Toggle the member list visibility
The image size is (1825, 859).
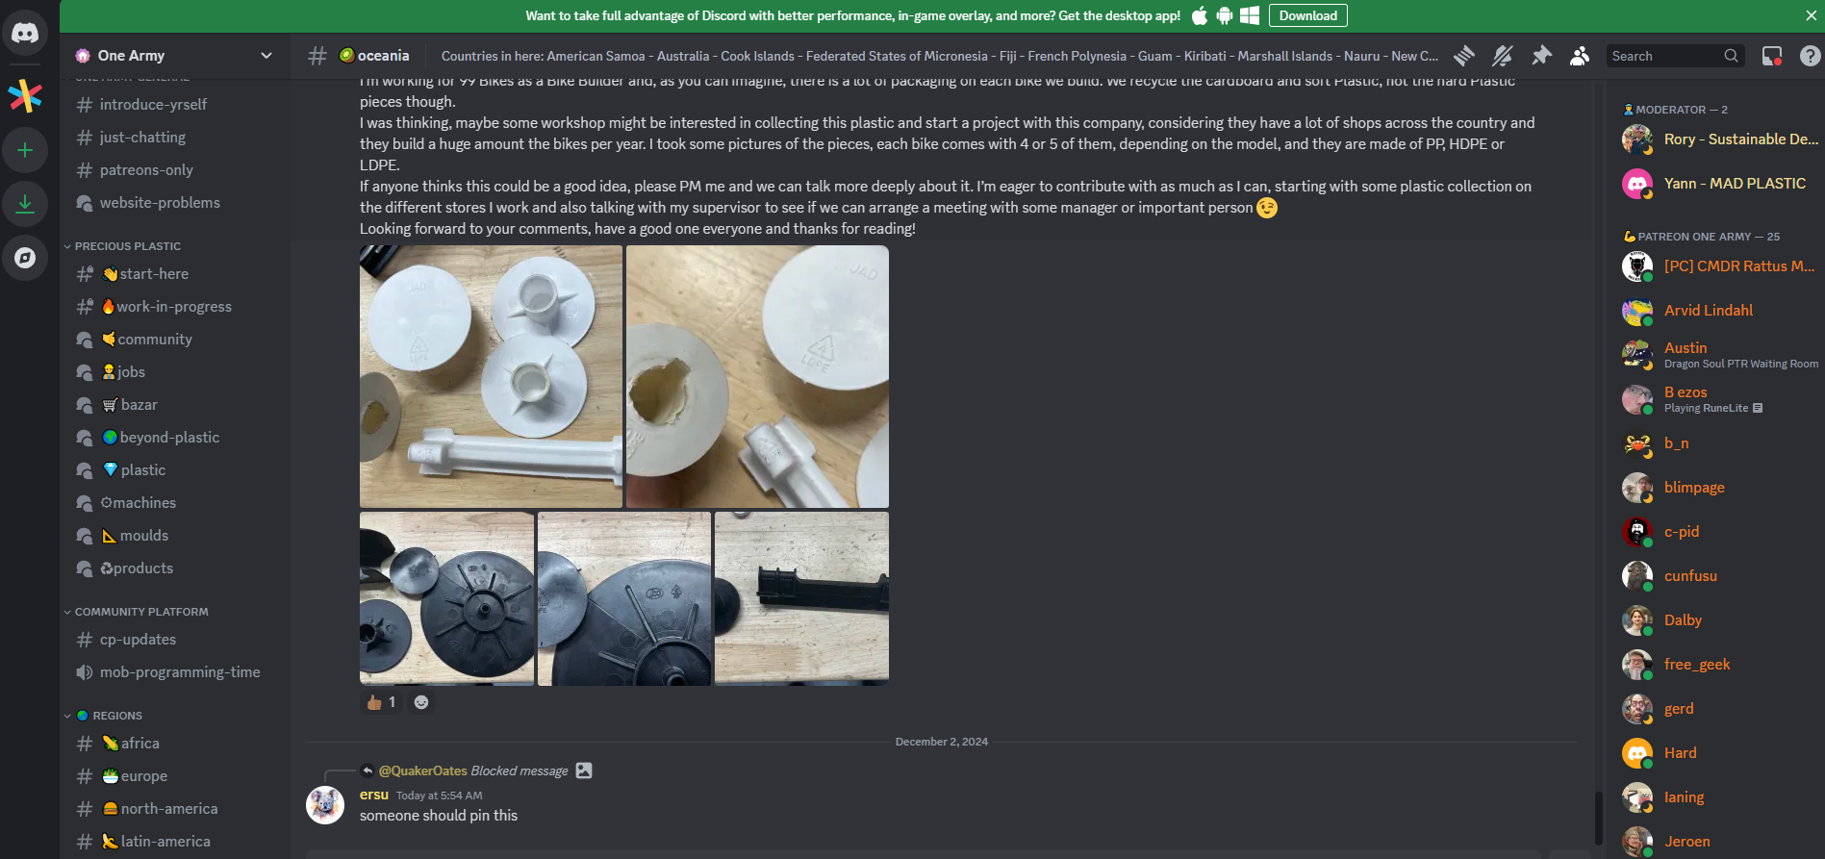1580,56
